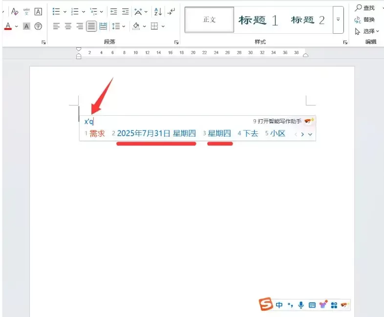The image size is (384, 317).
Task: Switch Sogou Chinese/English mode (中)
Action: [279, 305]
